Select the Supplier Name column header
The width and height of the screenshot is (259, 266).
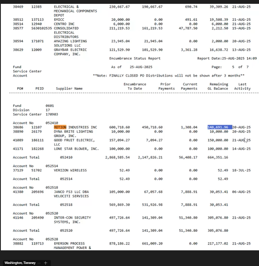[x=69, y=89]
